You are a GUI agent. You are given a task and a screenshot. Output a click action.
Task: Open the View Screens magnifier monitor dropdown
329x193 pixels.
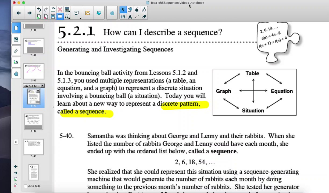[x=77, y=13]
